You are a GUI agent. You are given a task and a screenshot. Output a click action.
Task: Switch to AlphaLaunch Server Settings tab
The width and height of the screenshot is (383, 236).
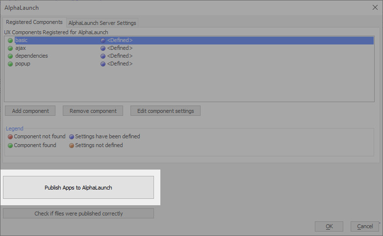(x=102, y=23)
